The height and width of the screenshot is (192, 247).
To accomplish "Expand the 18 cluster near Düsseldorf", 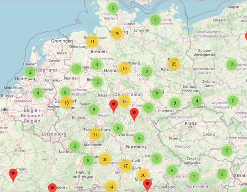I will [66, 103].
